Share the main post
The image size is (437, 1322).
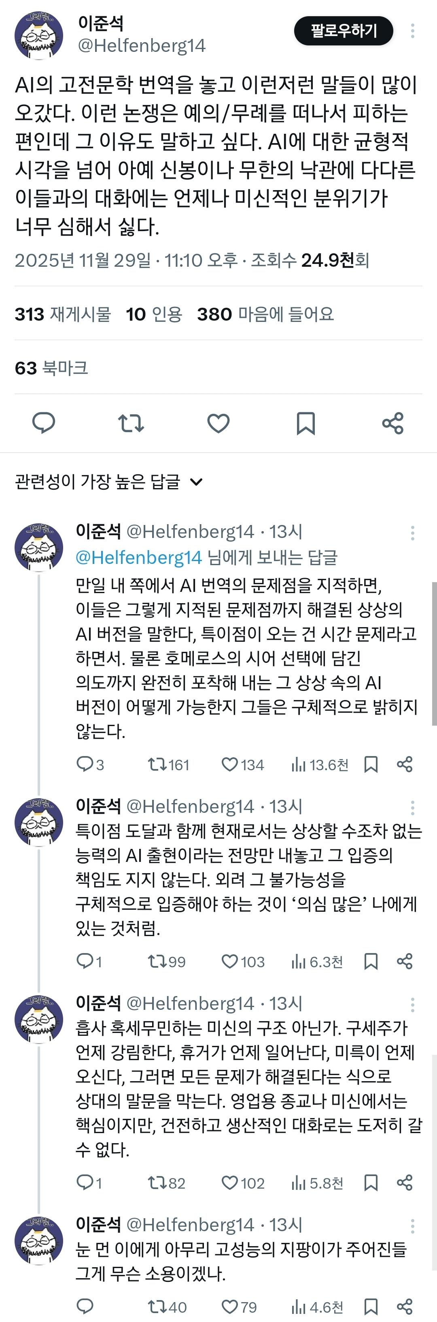tap(393, 423)
